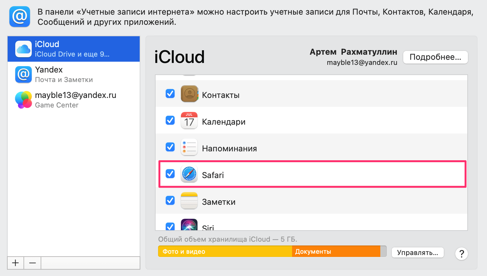
Task: Click the Contacts app icon
Action: click(189, 94)
